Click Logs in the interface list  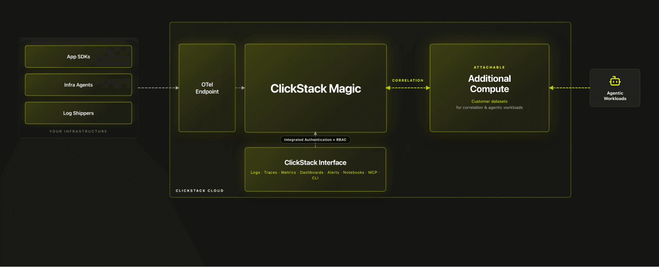[255, 172]
